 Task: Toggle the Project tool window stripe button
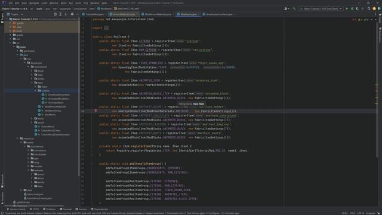(x=2, y=19)
